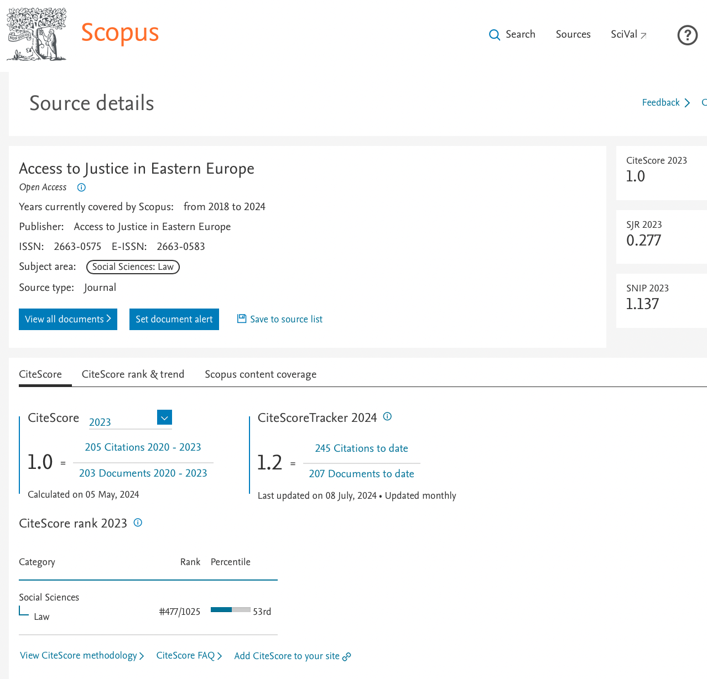Click the save icon beside Save to source list

[241, 318]
